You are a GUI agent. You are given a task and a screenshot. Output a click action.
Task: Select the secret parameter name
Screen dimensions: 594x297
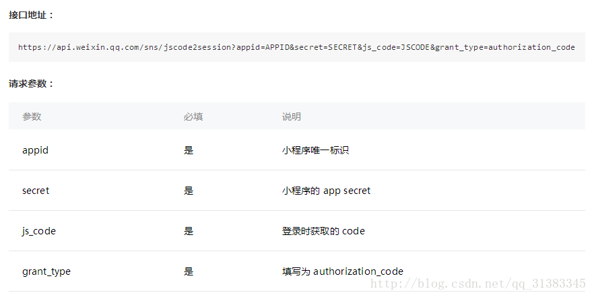36,191
